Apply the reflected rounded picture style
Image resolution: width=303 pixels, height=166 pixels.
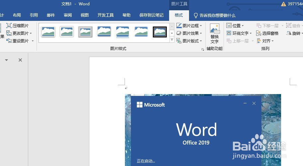pos(123,32)
